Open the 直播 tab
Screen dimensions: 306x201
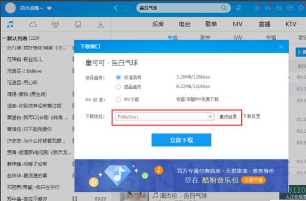click(264, 24)
